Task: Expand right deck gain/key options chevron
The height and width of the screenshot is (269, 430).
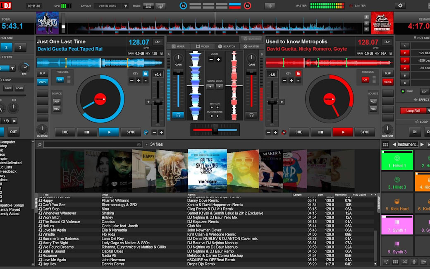Action: (391, 53)
